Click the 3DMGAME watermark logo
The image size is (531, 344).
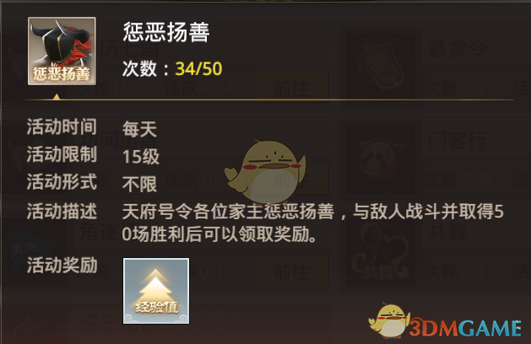tap(445, 322)
